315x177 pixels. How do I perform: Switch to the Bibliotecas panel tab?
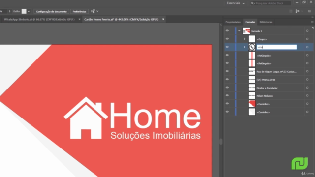click(x=266, y=22)
